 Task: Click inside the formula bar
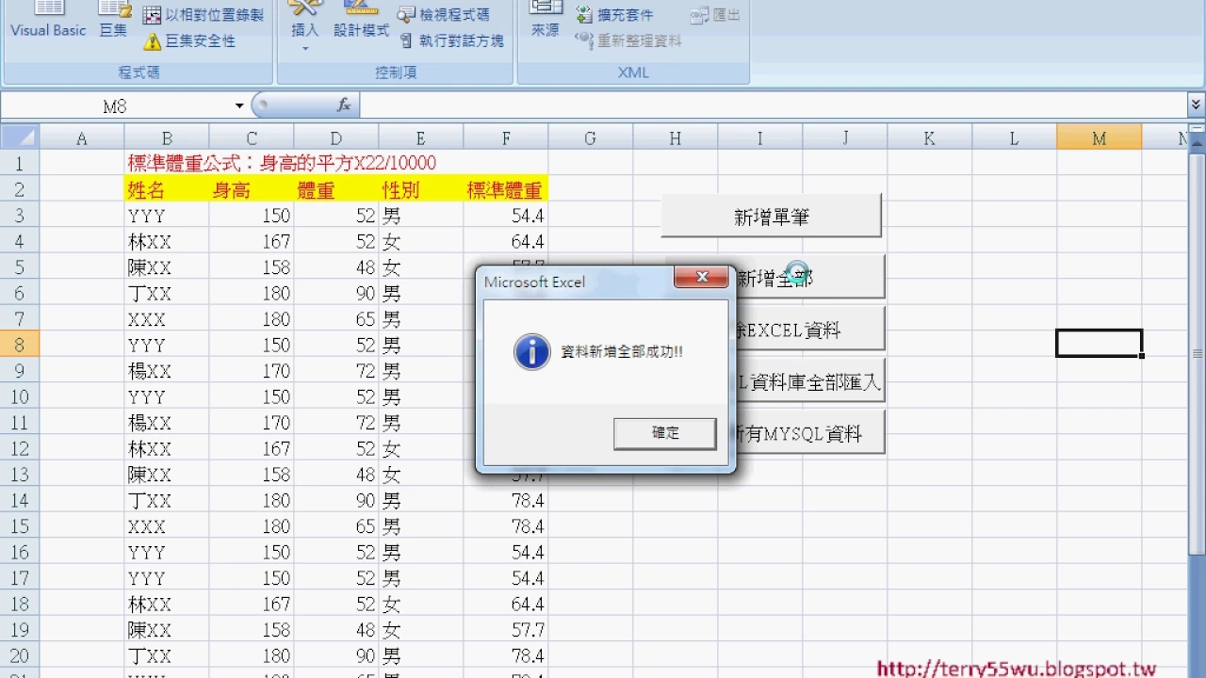click(773, 105)
